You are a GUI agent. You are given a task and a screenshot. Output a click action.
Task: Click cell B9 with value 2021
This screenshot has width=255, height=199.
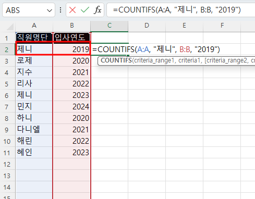(72, 130)
